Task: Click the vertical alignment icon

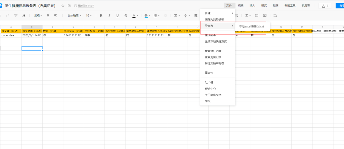Action: click(186, 16)
